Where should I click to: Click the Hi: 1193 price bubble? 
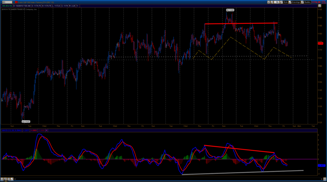(x=230, y=10)
